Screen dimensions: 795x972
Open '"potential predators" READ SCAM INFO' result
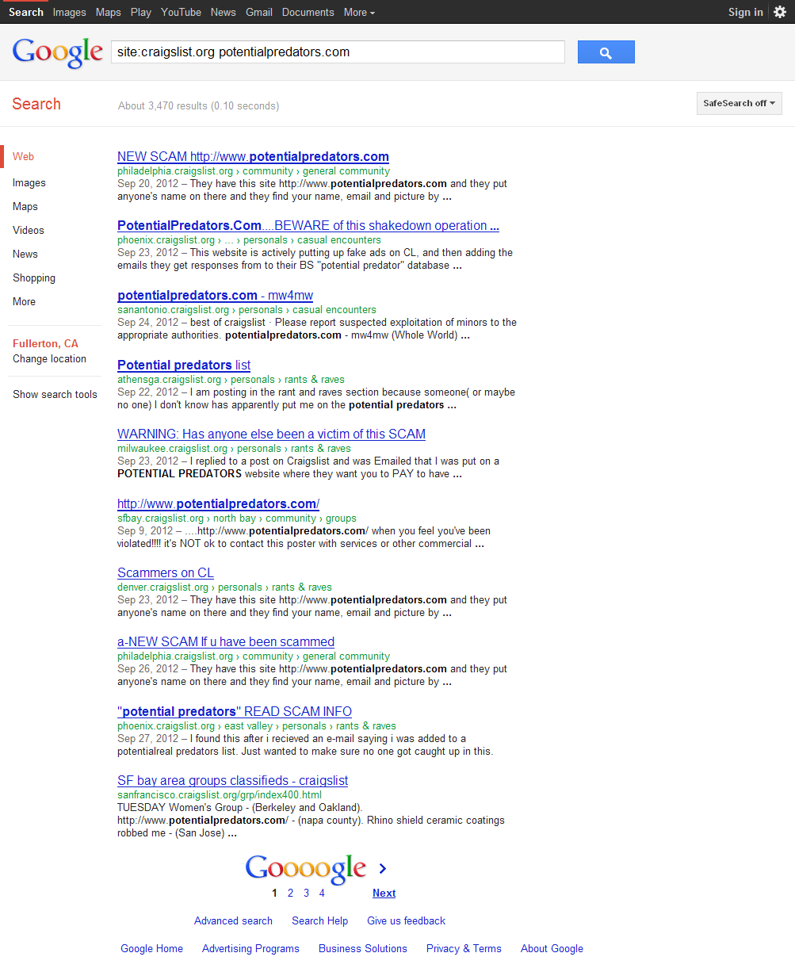coord(235,711)
